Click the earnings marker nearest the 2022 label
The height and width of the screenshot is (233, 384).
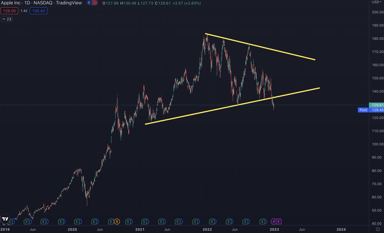212,221
